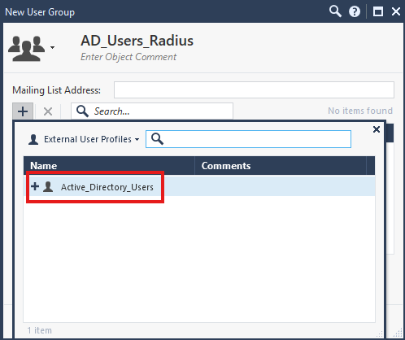
Task: Open help via the question mark icon
Action: pyautogui.click(x=355, y=11)
